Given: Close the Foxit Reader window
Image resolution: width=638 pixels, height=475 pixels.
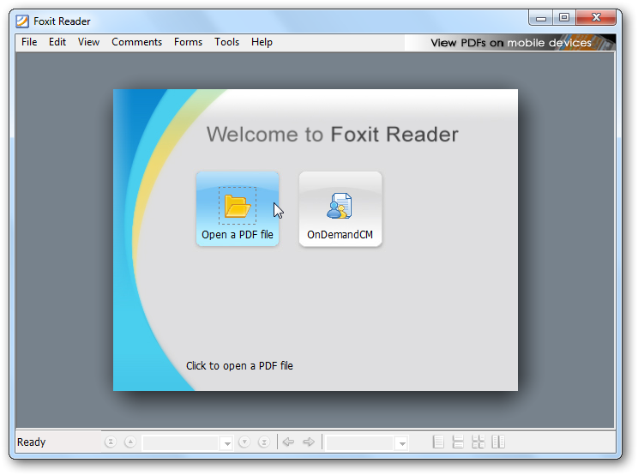Looking at the screenshot, I should point(596,17).
